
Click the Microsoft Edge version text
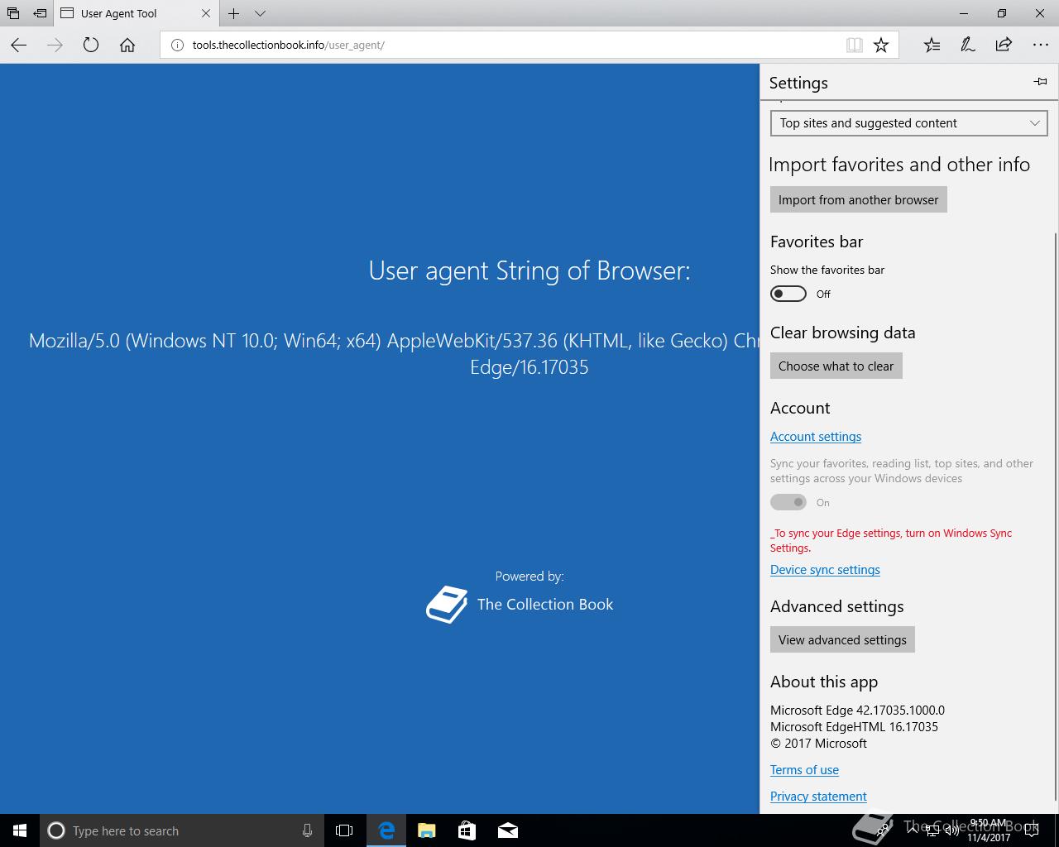(857, 711)
